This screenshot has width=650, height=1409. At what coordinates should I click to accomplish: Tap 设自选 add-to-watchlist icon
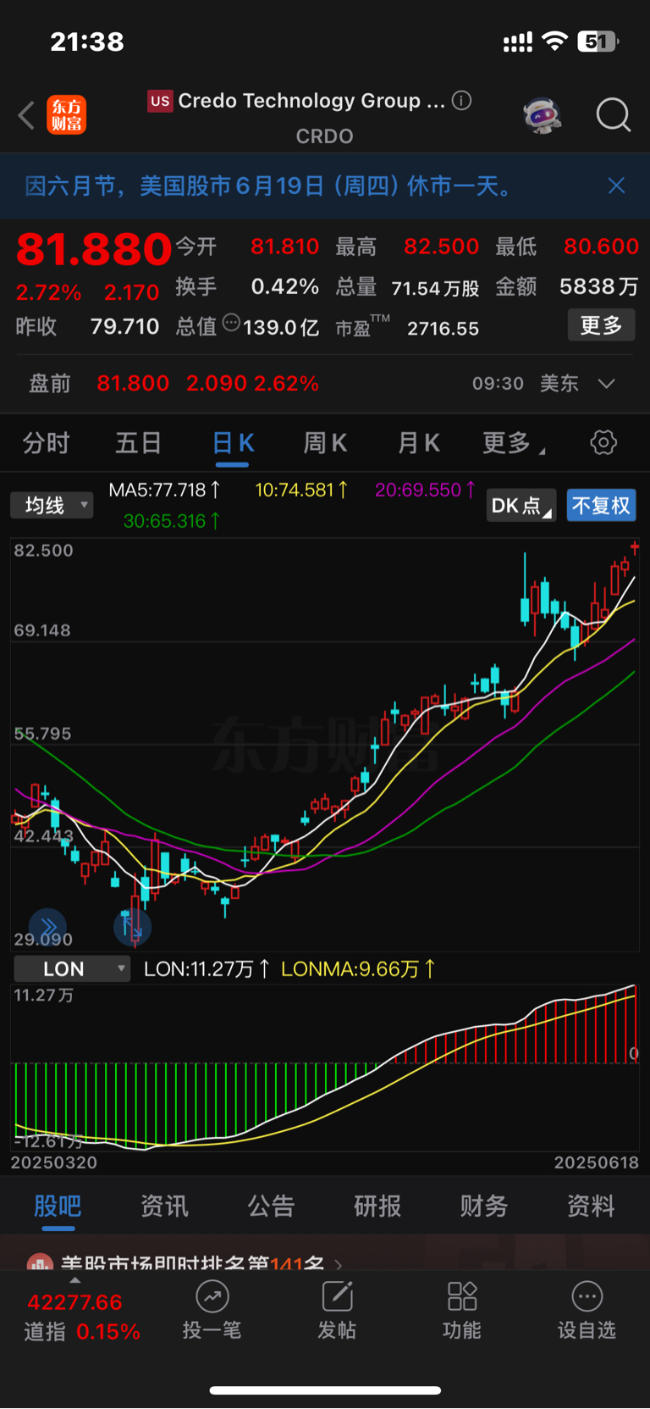(x=587, y=1296)
